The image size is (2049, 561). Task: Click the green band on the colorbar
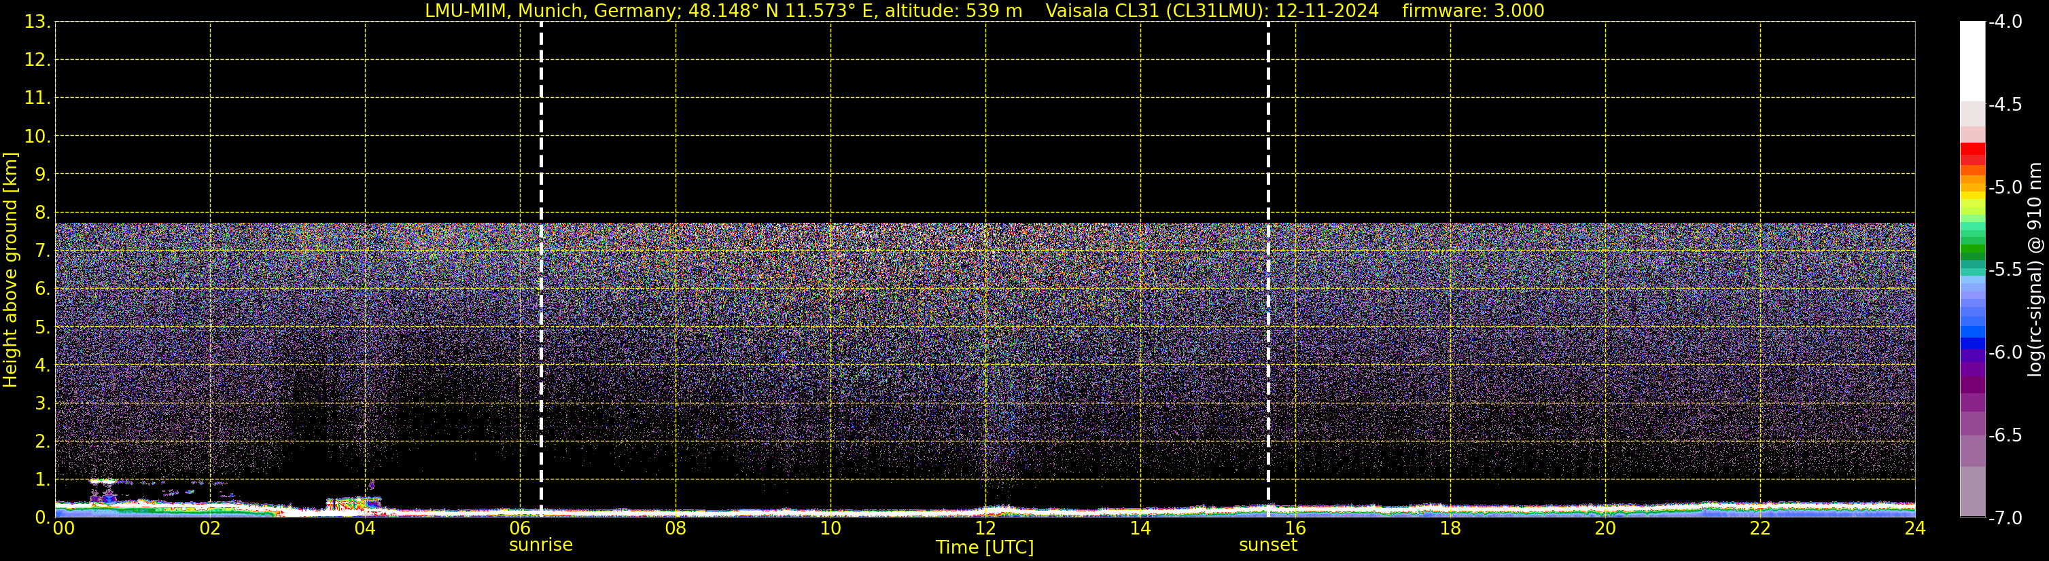tap(1972, 247)
